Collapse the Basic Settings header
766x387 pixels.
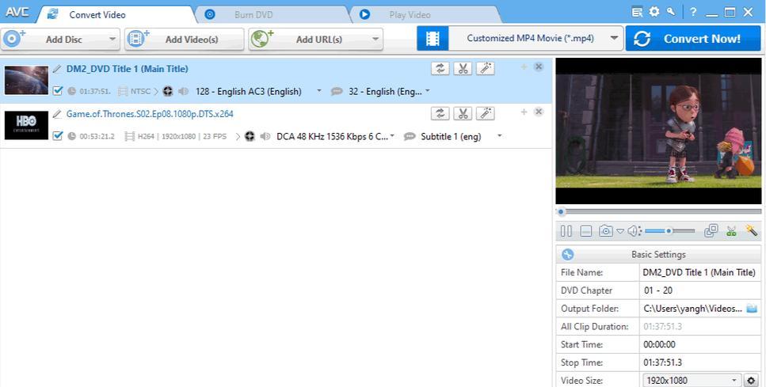pyautogui.click(x=658, y=254)
